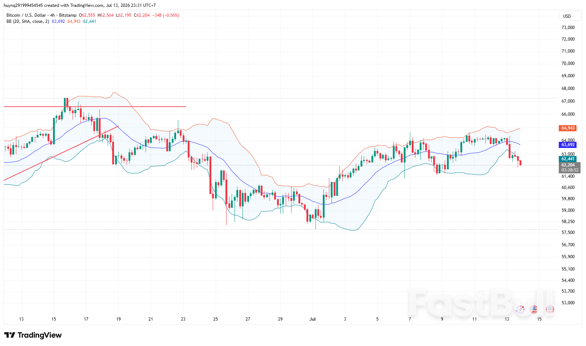
Task: Click the 72,000 price axis label
Action: (568, 39)
